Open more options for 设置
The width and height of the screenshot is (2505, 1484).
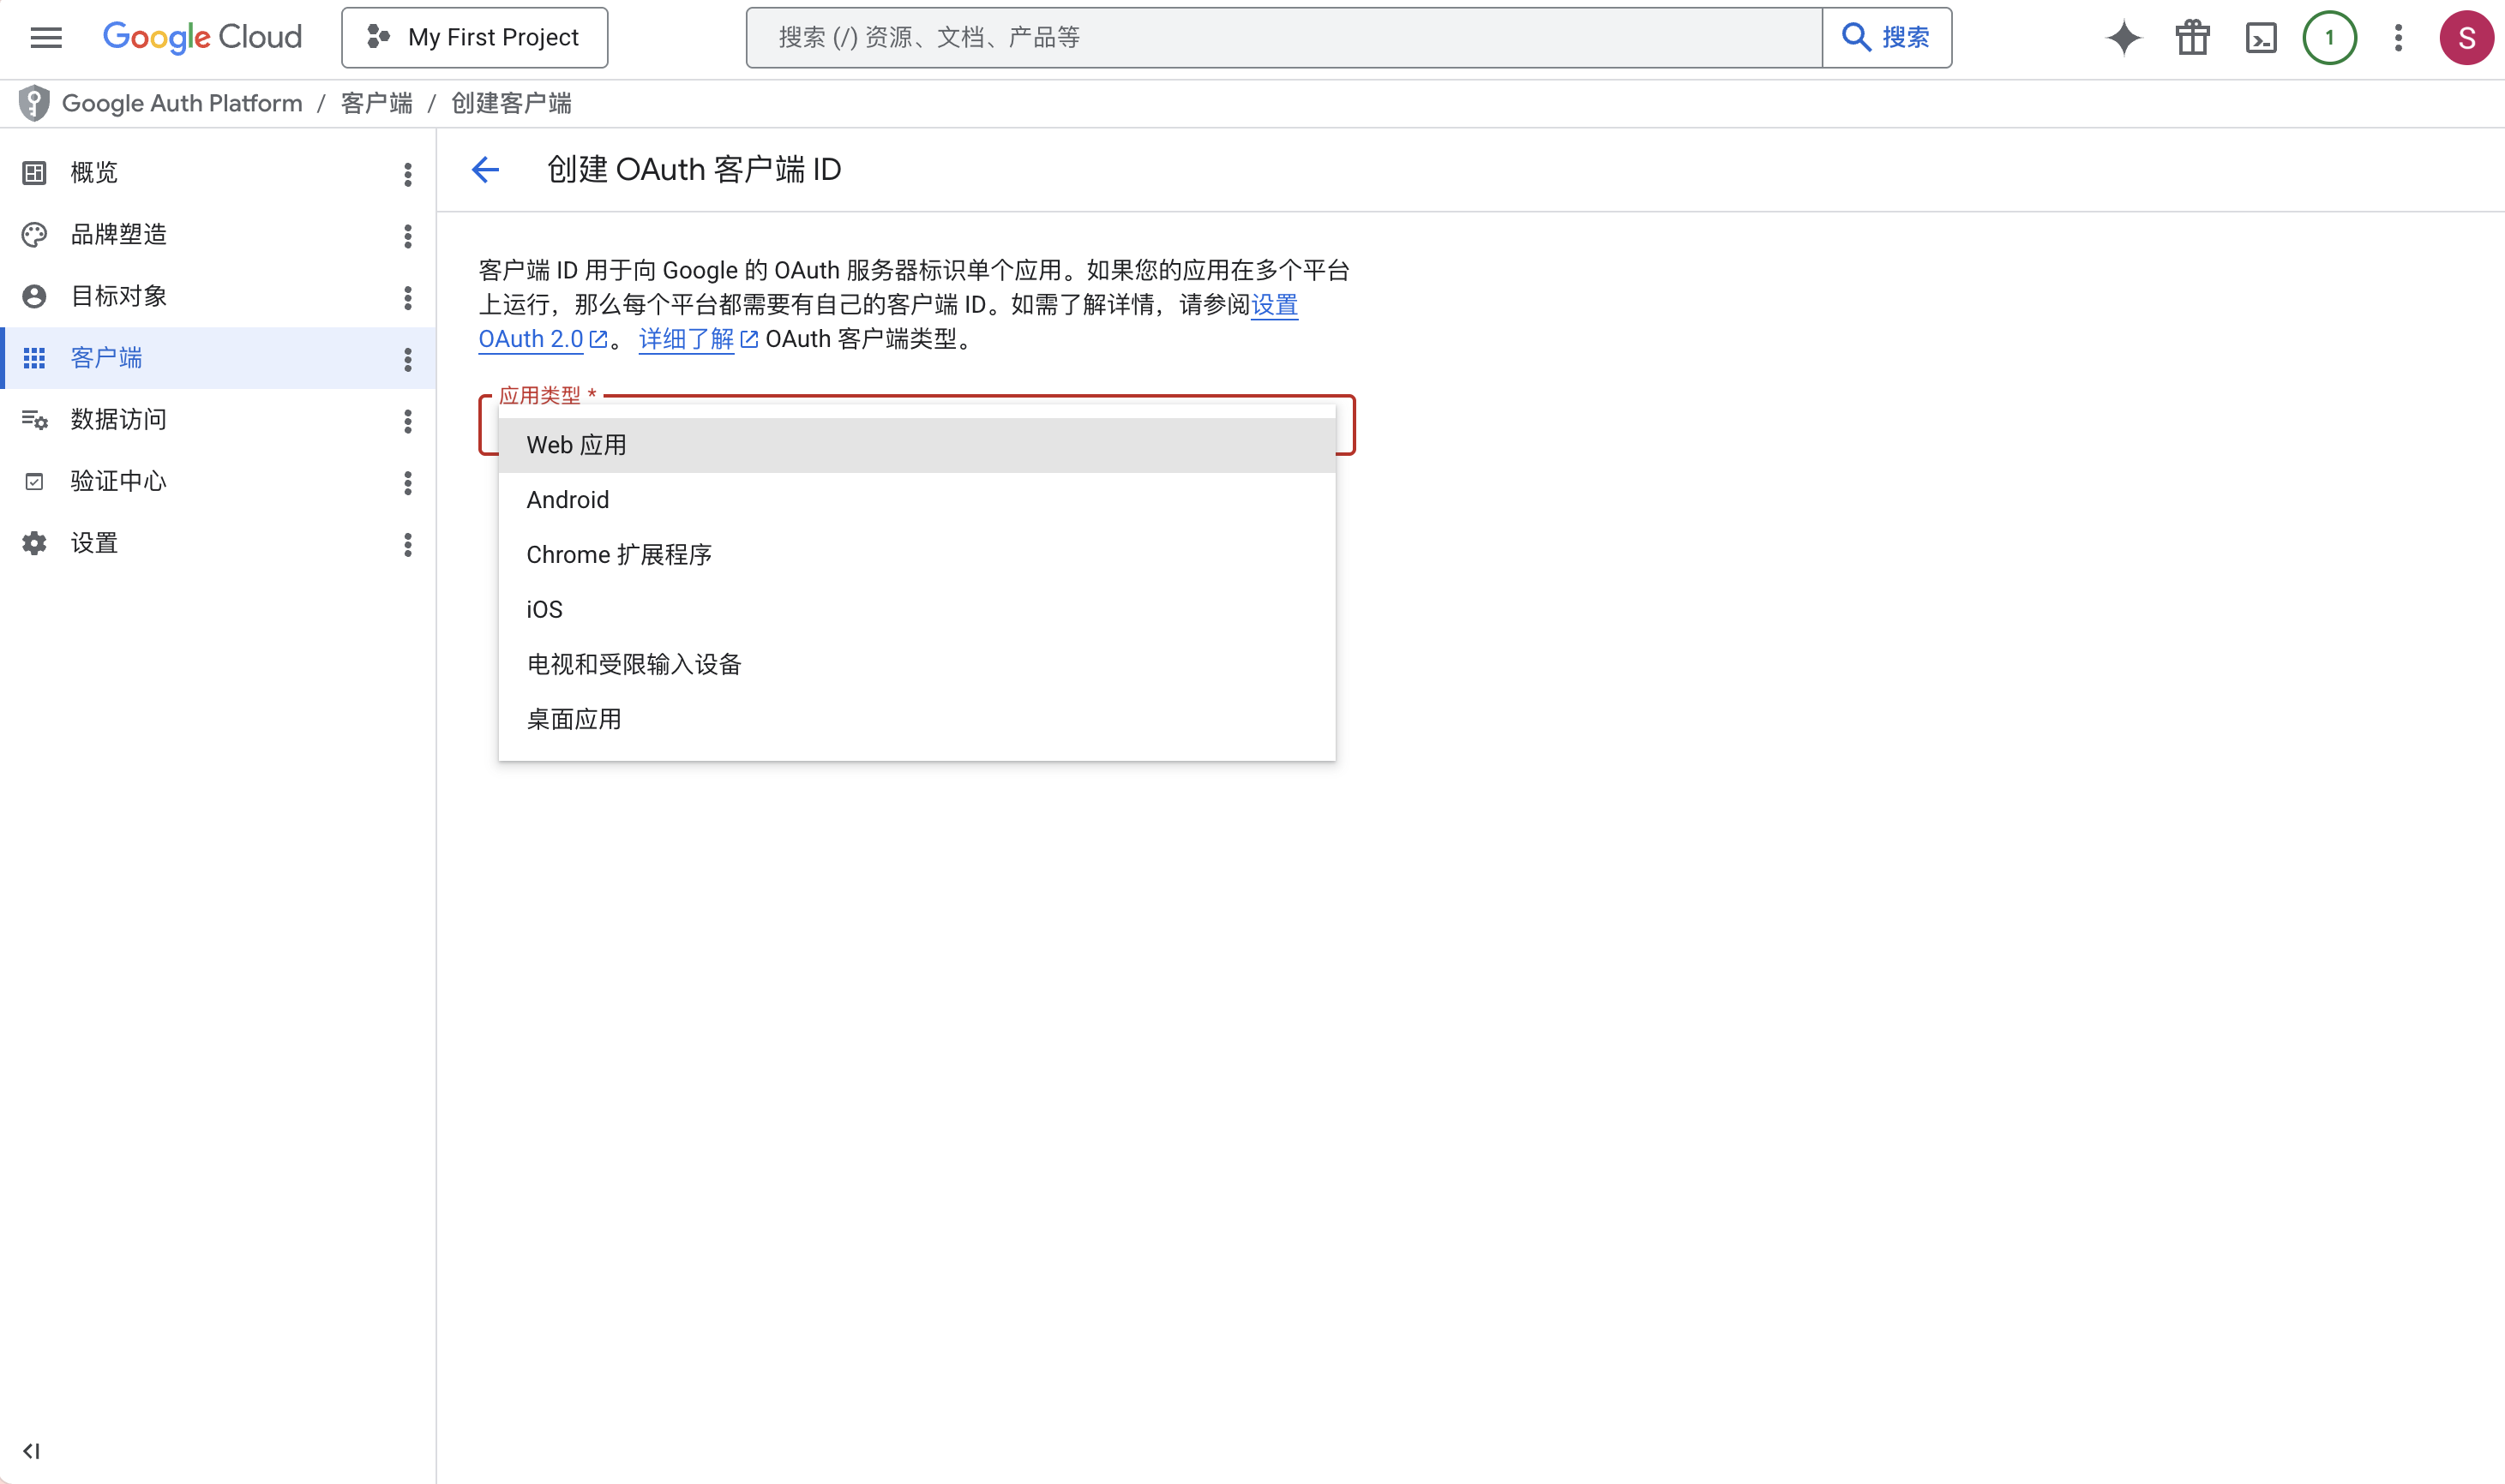[407, 545]
